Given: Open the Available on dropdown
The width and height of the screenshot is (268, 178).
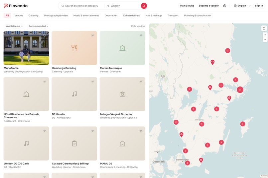Looking at the screenshot, I should (x=14, y=26).
